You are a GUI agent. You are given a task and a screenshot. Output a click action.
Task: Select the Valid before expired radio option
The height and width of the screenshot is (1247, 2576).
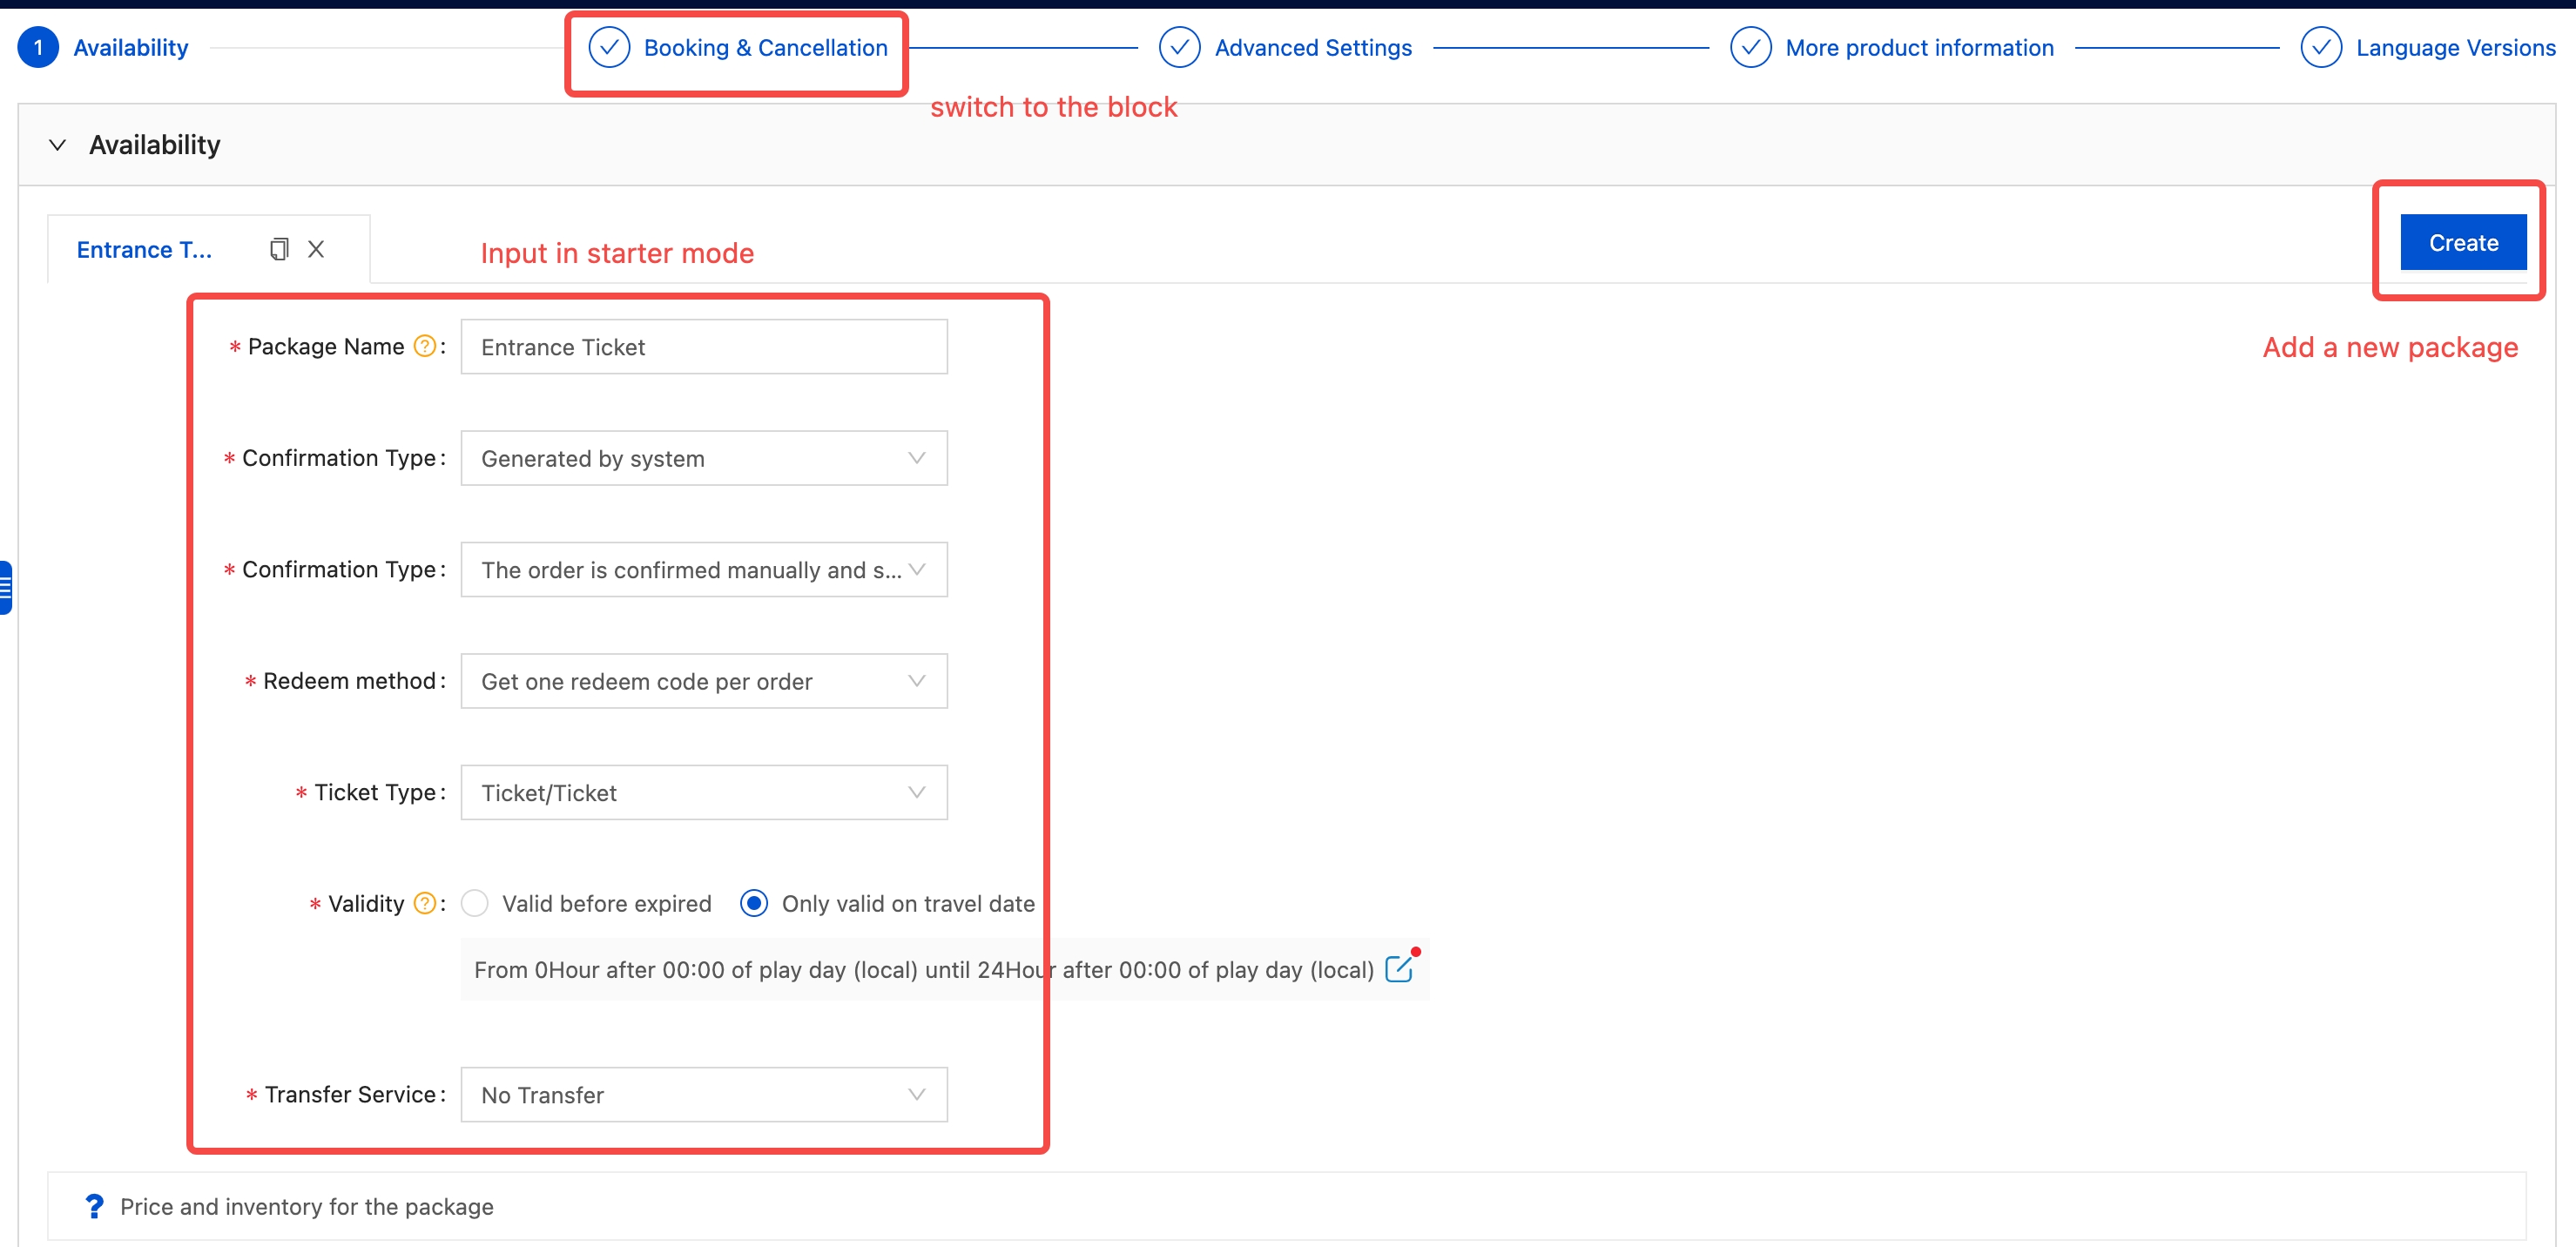475,903
